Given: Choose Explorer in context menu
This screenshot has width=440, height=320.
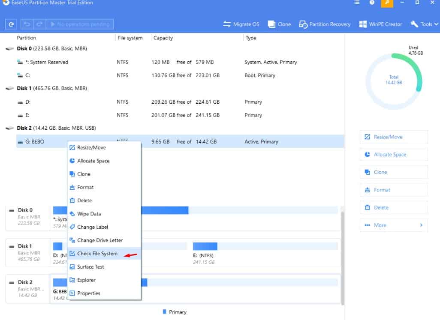Looking at the screenshot, I should pyautogui.click(x=104, y=280).
